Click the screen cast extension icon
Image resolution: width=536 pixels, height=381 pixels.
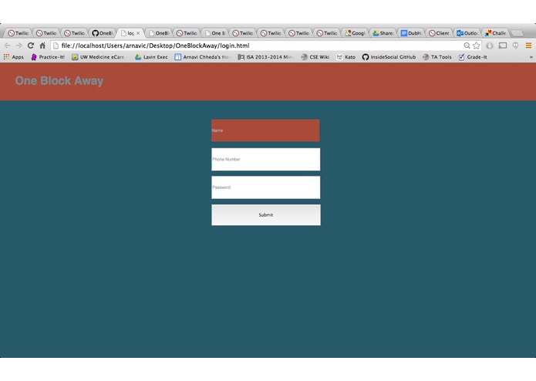(x=503, y=46)
